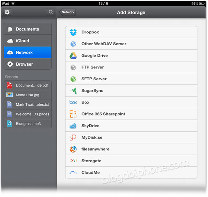Open settings with the gear icon

point(7,12)
